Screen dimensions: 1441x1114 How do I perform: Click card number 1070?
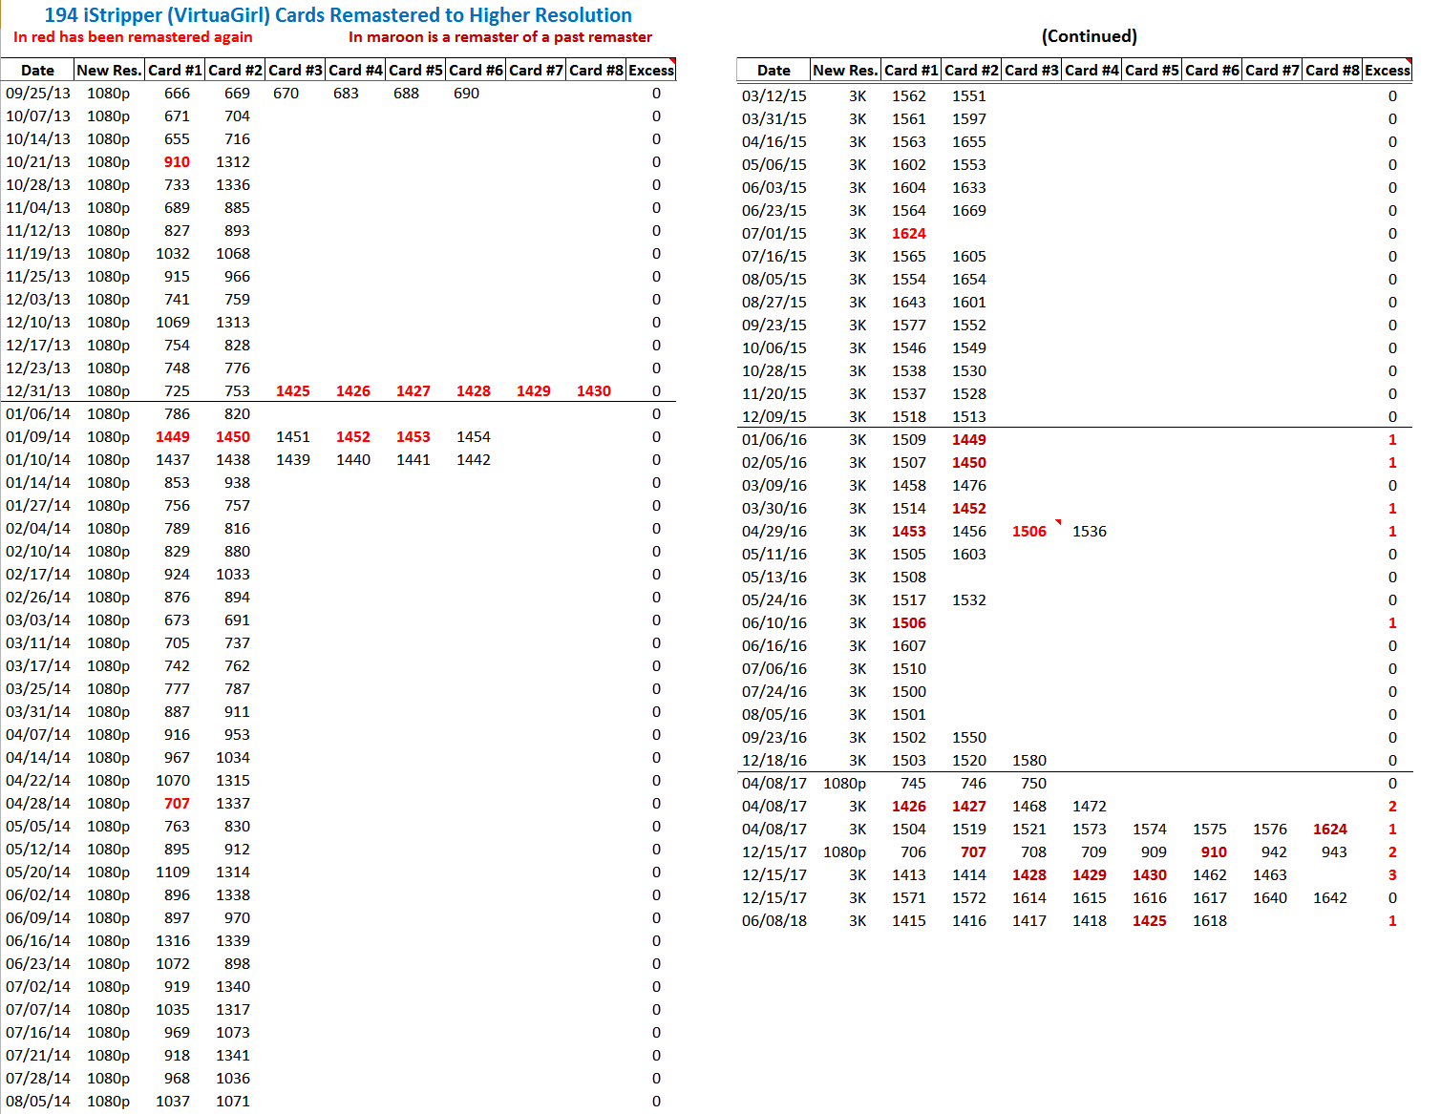coord(173,781)
